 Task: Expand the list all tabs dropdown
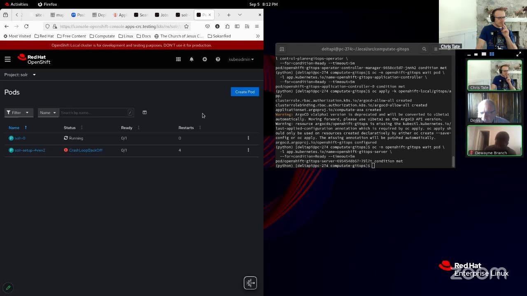tap(240, 15)
